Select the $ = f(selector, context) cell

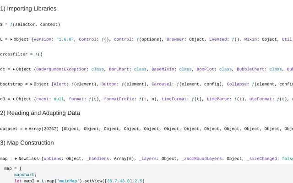[x=30, y=24]
